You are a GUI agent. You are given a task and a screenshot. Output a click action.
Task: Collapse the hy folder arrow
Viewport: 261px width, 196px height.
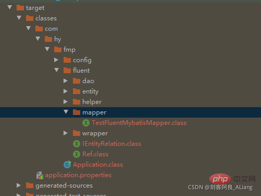(x=38, y=39)
